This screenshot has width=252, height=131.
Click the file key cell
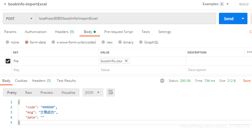coord(55,61)
